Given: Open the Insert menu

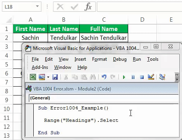Looking at the screenshot, I should [x=80, y=59].
